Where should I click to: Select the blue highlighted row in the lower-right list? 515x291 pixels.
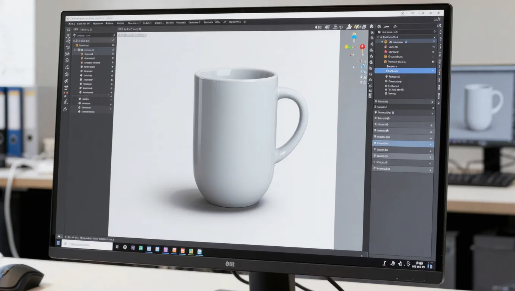403,144
